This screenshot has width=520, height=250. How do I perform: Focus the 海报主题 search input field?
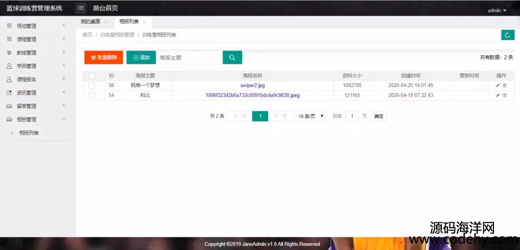[189, 57]
